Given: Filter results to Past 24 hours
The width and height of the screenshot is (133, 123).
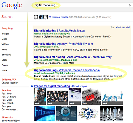Looking at the screenshot, I should point(9,97).
